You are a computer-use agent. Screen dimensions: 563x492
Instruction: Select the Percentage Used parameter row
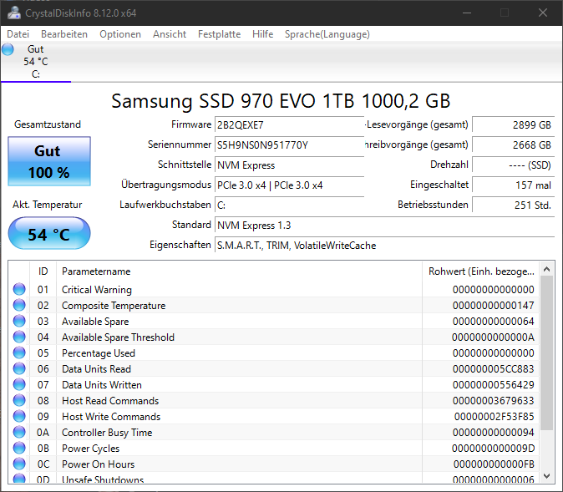(274, 353)
